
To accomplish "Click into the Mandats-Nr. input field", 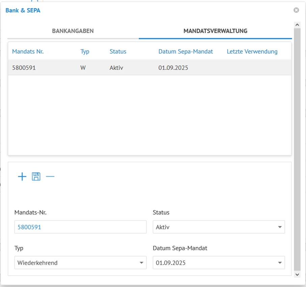I will click(80, 227).
